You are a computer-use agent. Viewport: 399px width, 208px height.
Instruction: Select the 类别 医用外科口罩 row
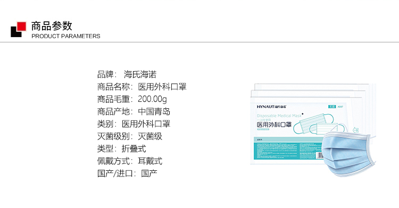(134, 124)
